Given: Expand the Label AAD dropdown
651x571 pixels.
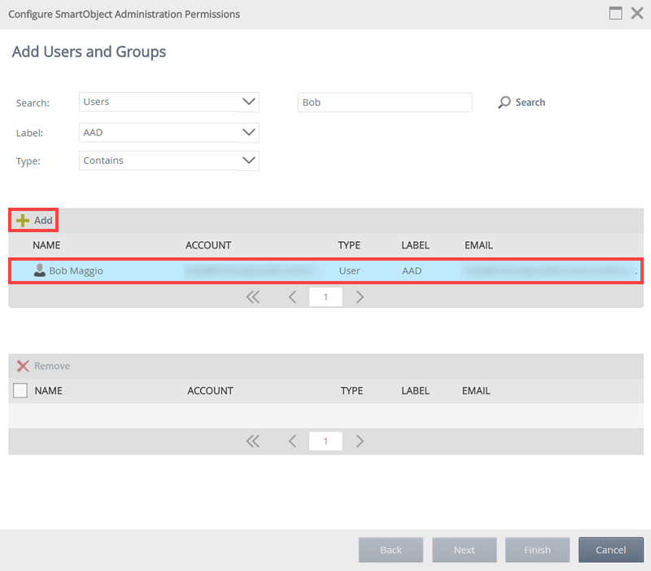Looking at the screenshot, I should click(x=249, y=132).
